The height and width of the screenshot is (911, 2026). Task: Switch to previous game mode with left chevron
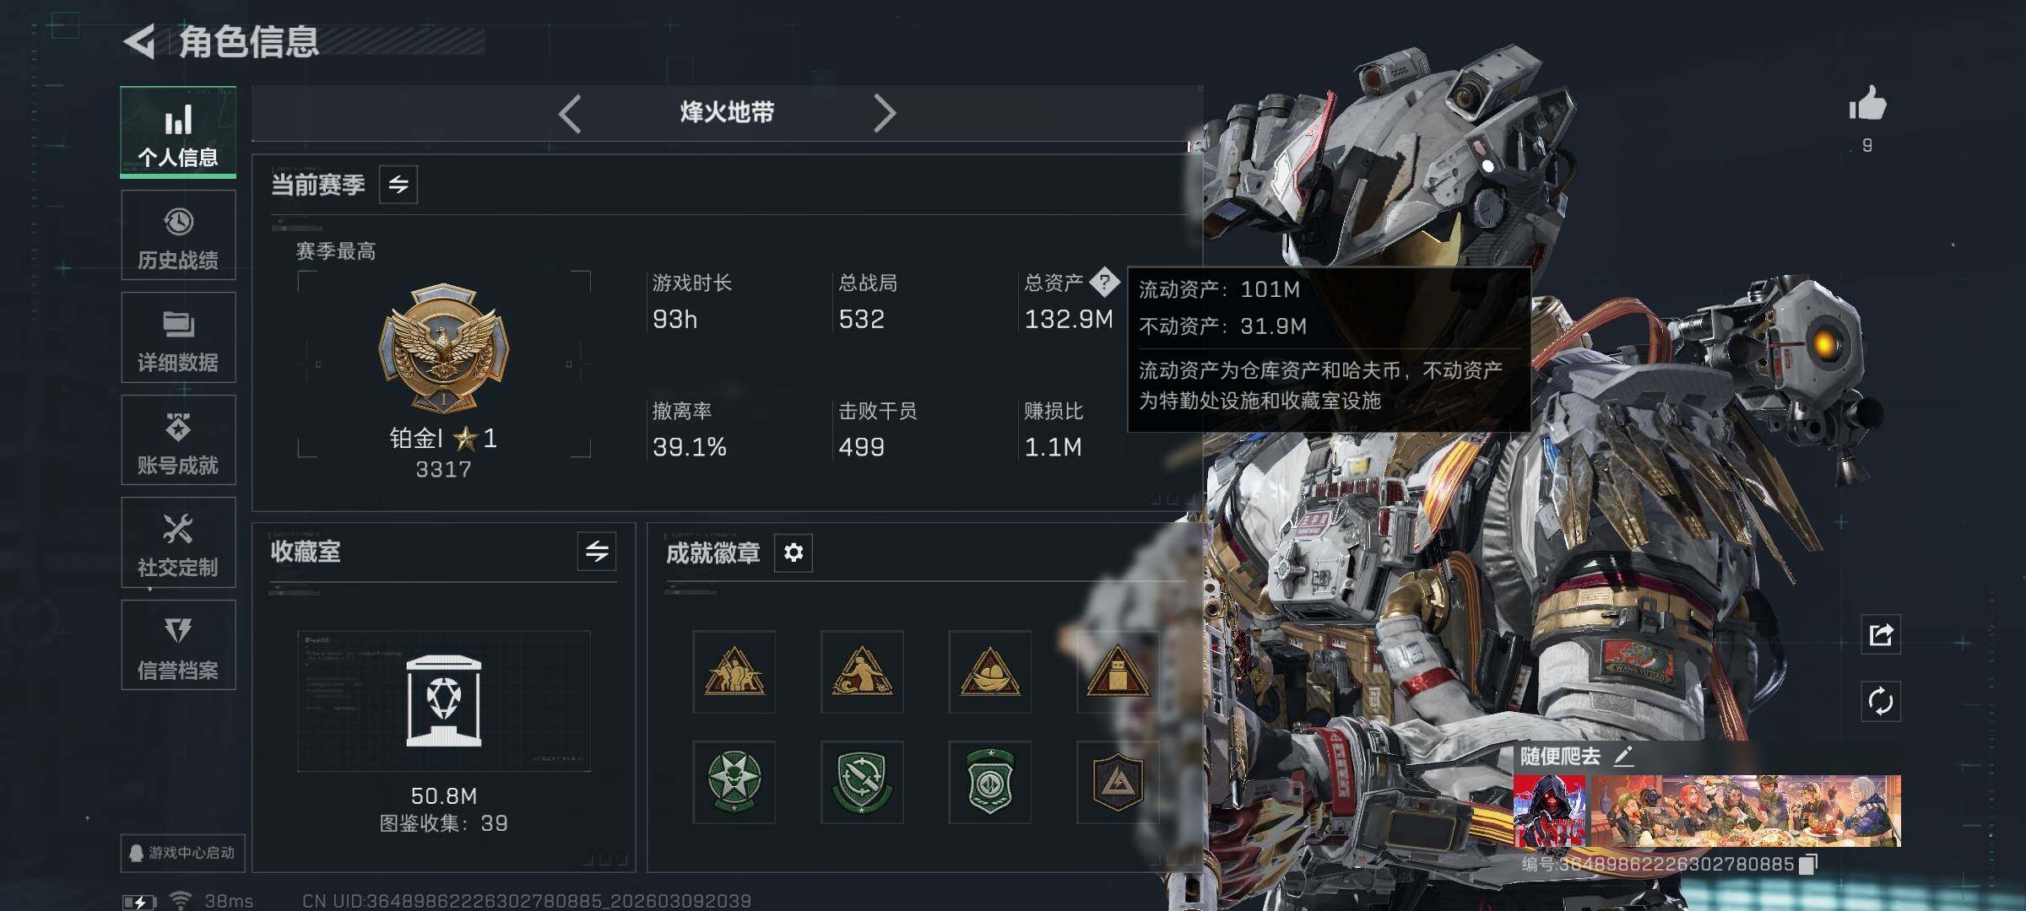(570, 113)
